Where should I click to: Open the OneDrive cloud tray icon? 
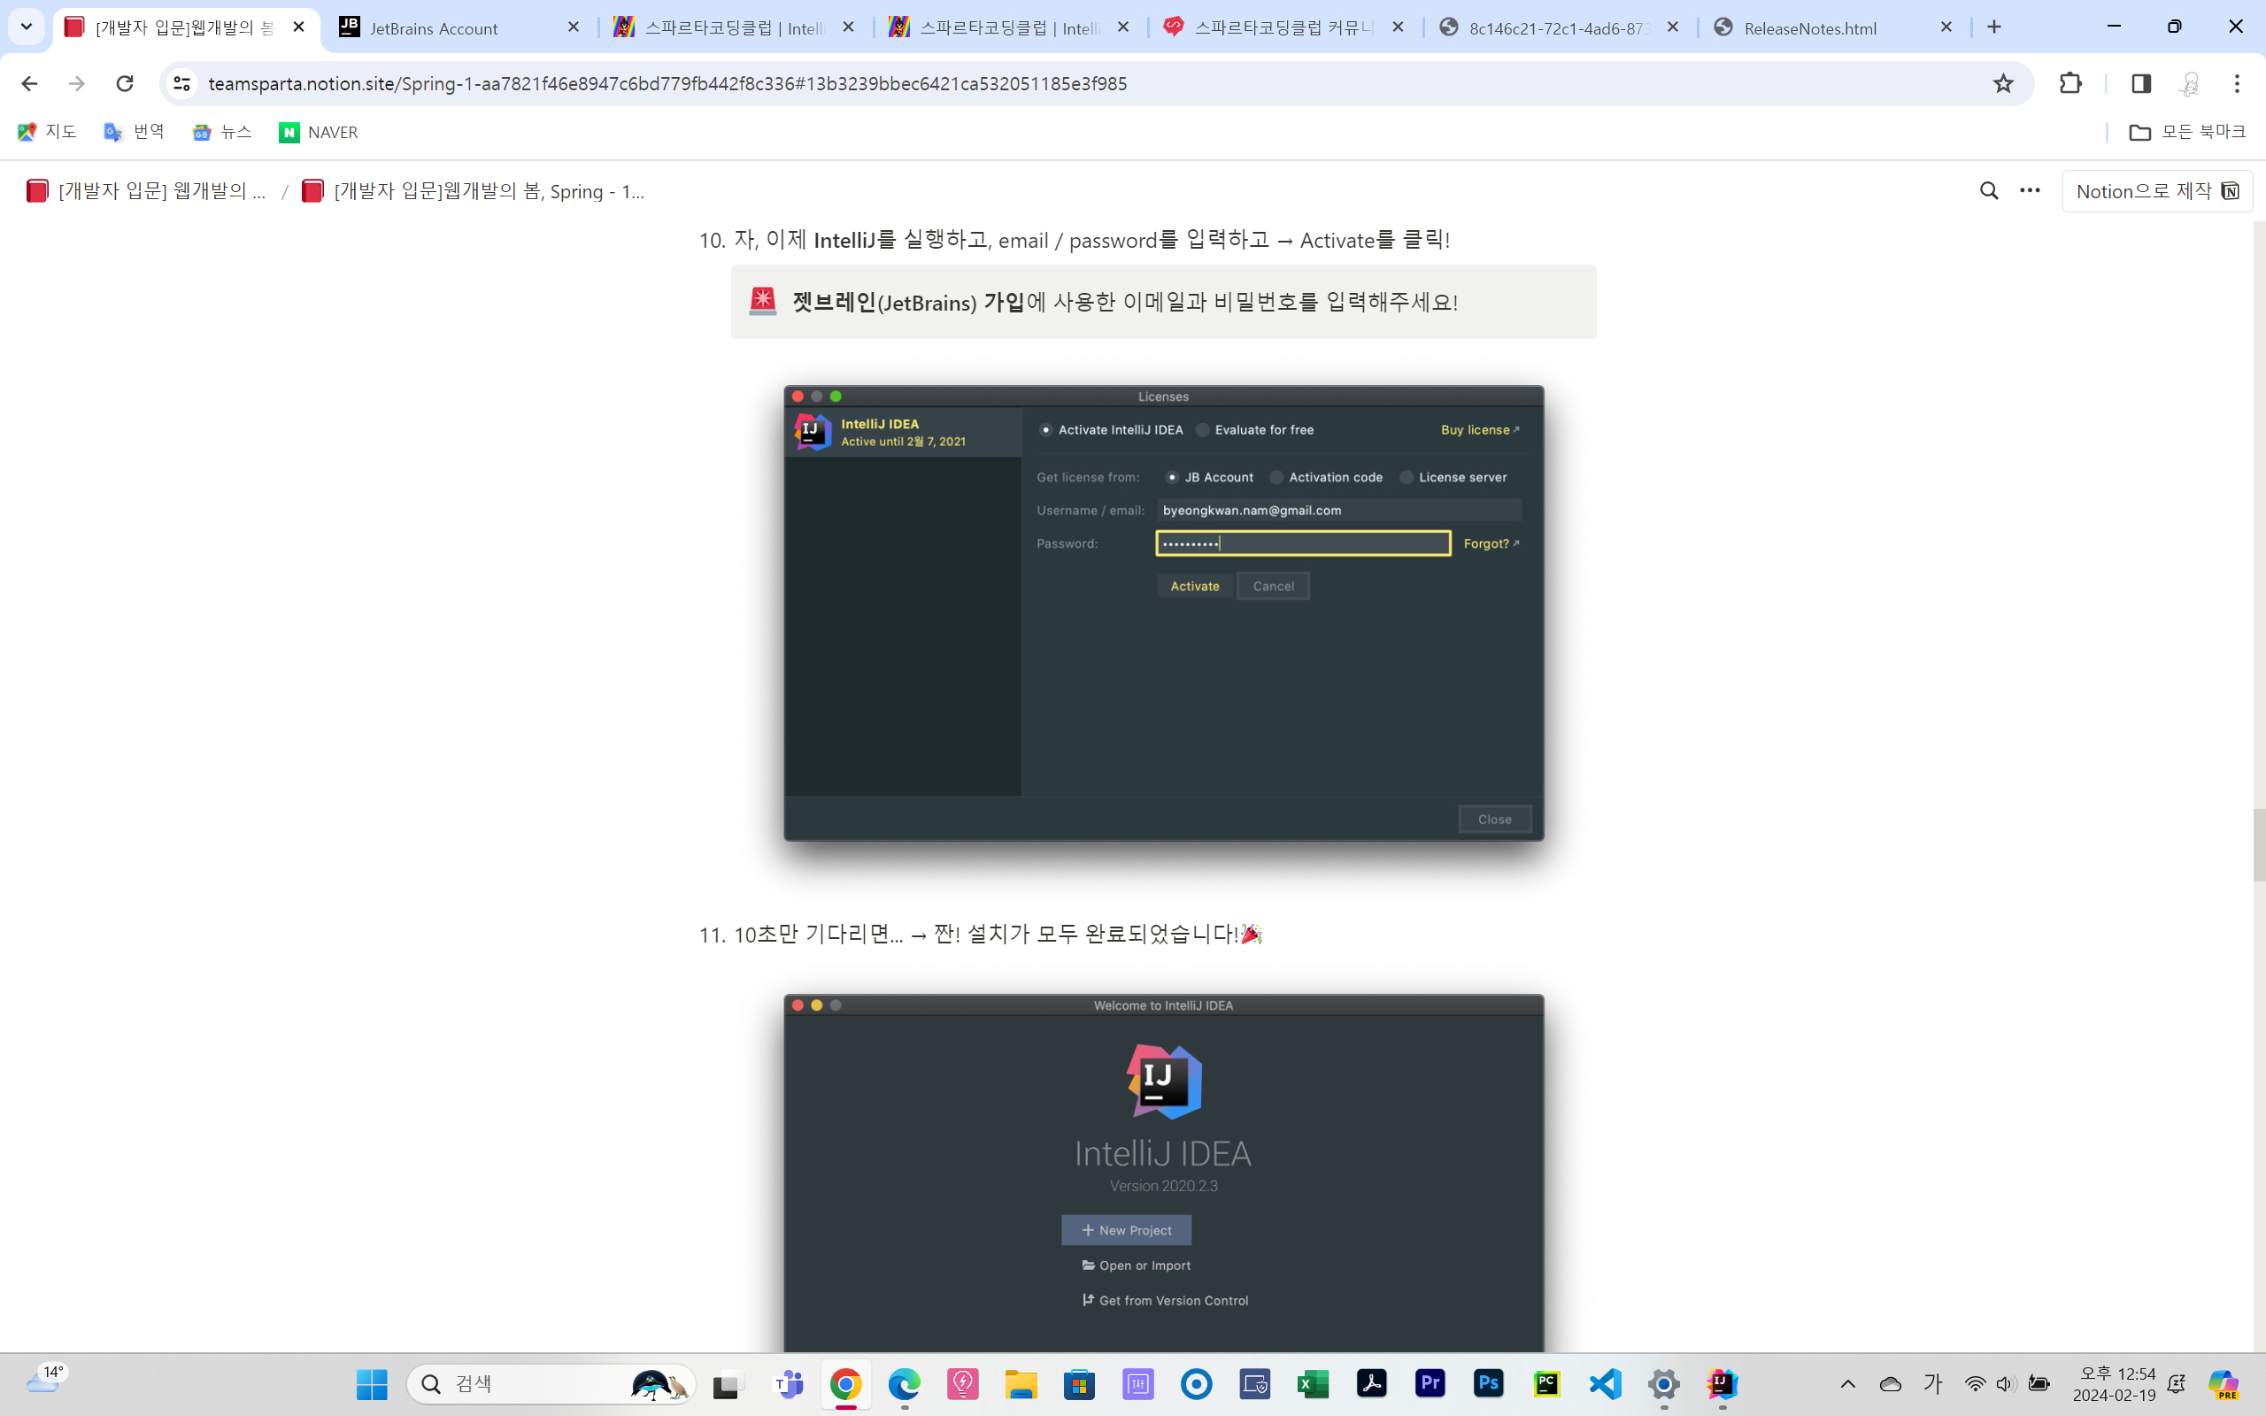pyautogui.click(x=1891, y=1384)
